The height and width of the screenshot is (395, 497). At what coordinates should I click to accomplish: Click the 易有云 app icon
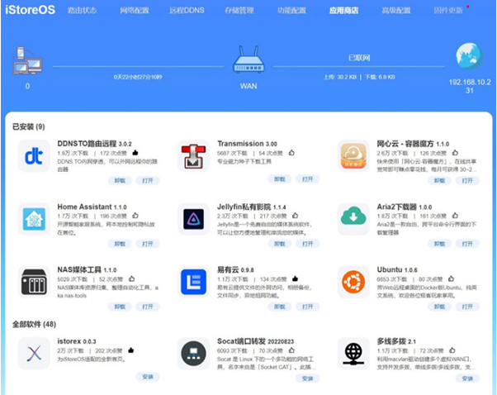194,282
